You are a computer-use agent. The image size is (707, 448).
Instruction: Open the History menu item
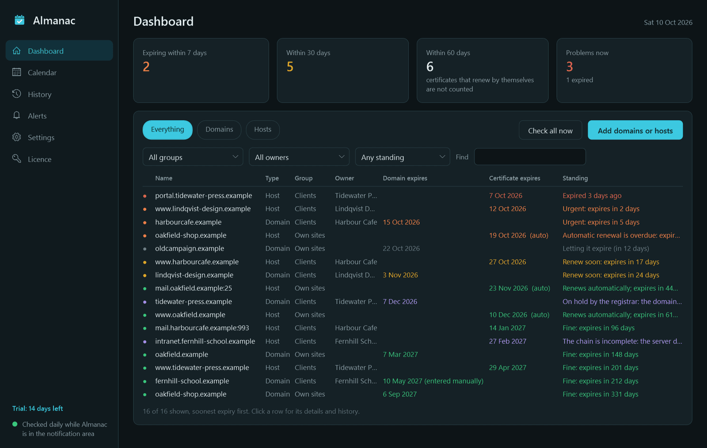coord(59,94)
